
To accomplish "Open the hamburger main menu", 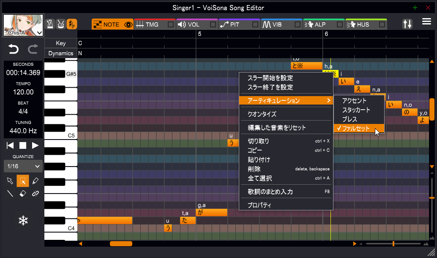I will pos(426,21).
